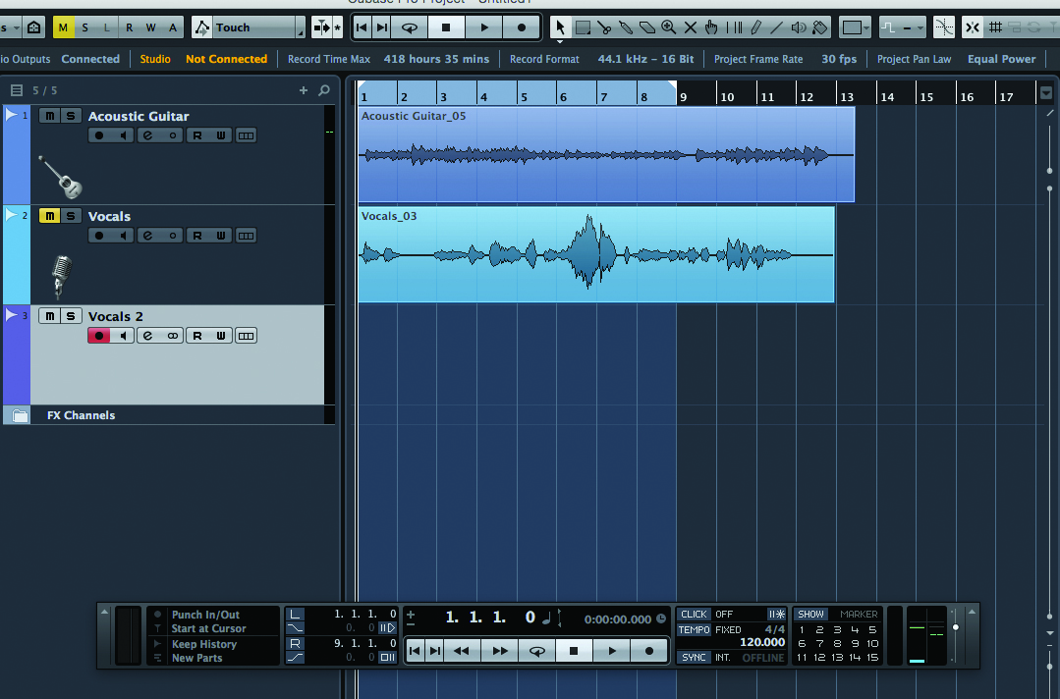Disable record enable on Vocals 2
1060x699 pixels.
[x=97, y=335]
